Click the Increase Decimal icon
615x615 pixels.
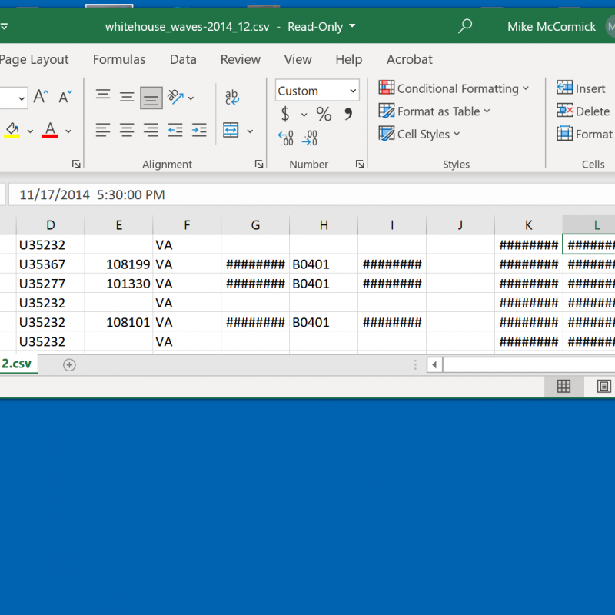(x=286, y=138)
